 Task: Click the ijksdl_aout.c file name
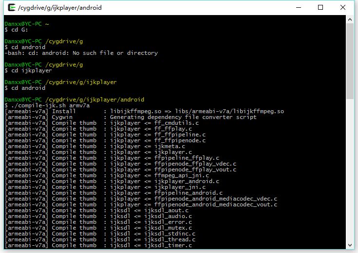click(x=166, y=210)
